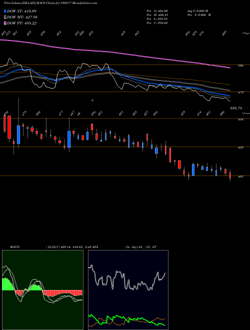
Task: Click the 388.75 value near the line end
Action: coord(236,108)
